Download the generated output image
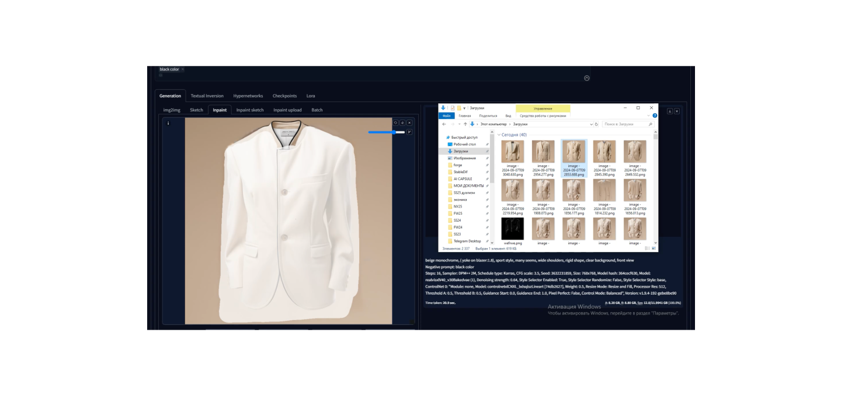 click(670, 111)
